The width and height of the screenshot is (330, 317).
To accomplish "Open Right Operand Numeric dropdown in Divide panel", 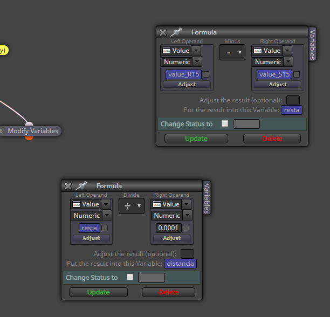I will click(187, 215).
